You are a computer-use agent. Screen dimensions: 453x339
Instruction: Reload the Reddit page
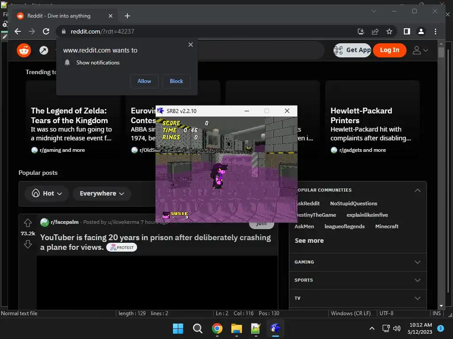point(46,31)
